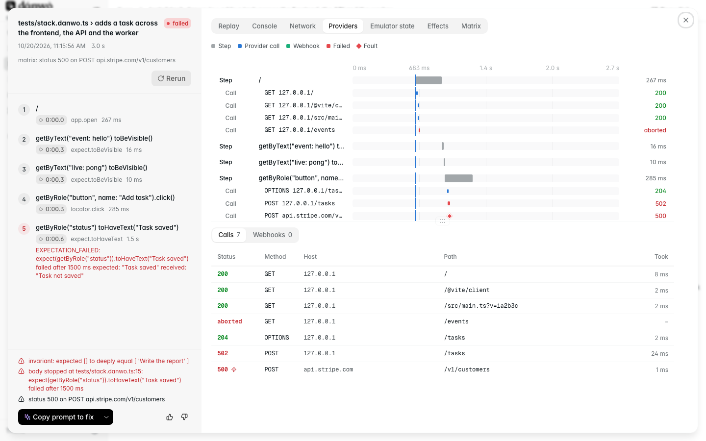The height and width of the screenshot is (441, 706).
Task: Select step 2 number badge
Action: click(x=24, y=140)
